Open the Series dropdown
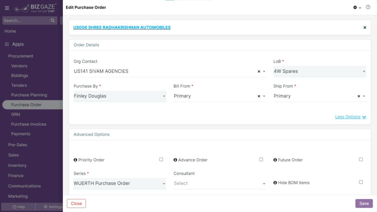377x212 pixels. coord(120,183)
